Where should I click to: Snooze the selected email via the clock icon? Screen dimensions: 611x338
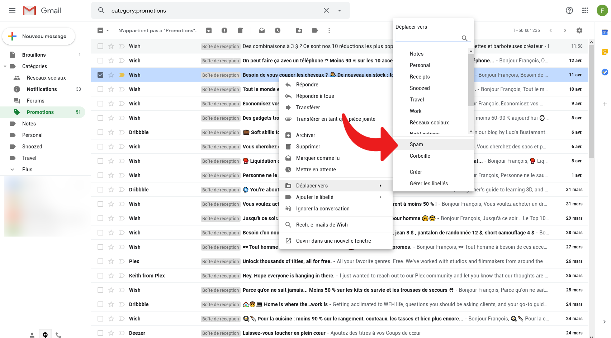[x=277, y=30]
